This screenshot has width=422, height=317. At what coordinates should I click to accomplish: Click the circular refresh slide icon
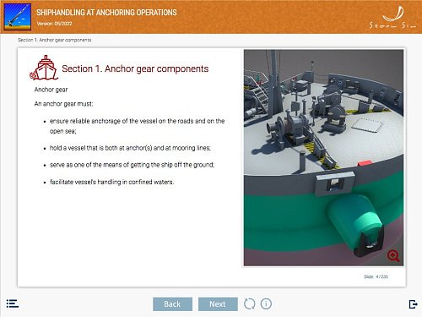tap(250, 303)
